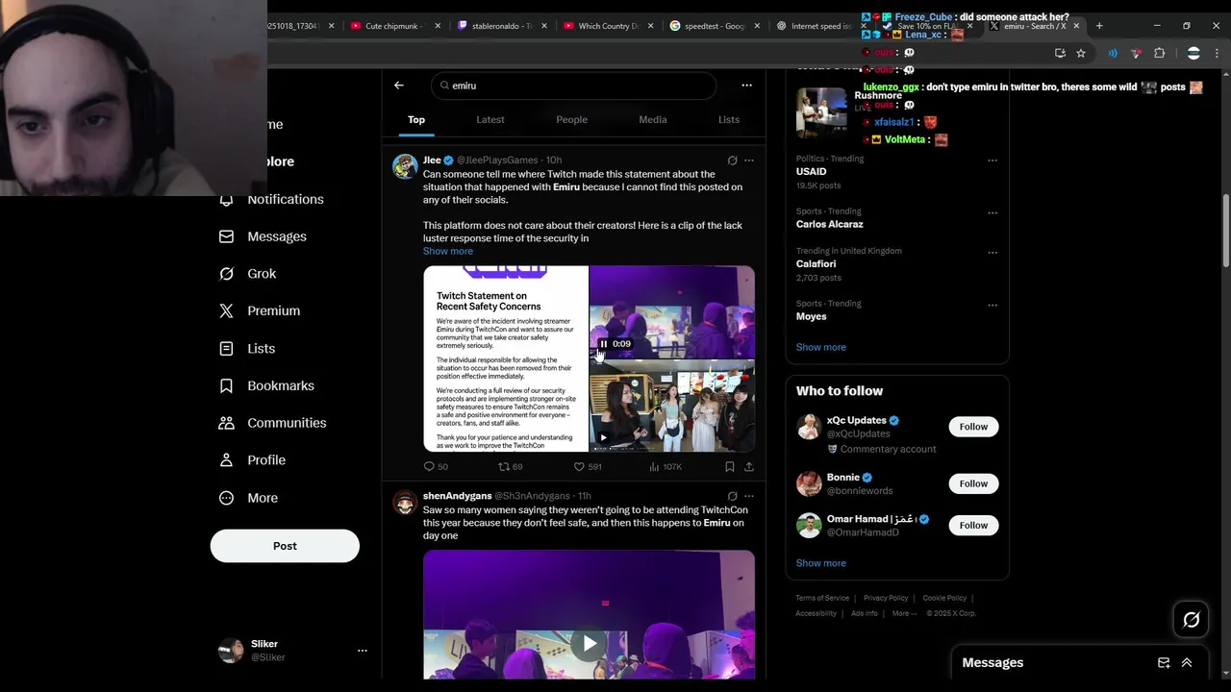Open the floating Grok button

coord(1192,620)
